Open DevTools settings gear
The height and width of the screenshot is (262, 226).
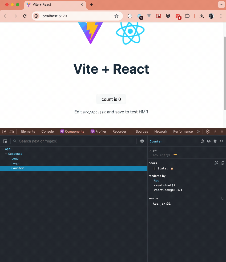coord(208,132)
